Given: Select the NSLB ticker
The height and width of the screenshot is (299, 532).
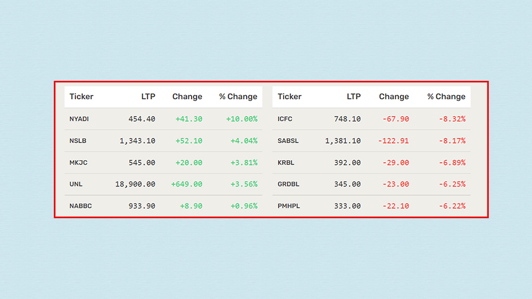Looking at the screenshot, I should click(78, 141).
